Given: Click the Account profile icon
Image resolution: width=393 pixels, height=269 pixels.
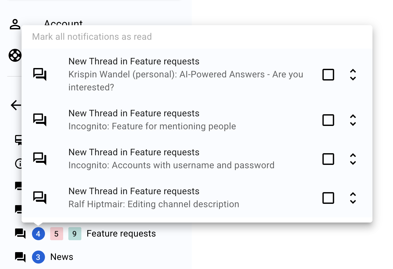Looking at the screenshot, I should pos(15,24).
